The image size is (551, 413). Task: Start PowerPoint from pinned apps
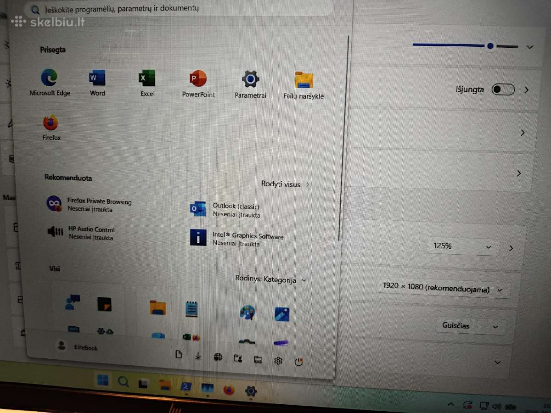tap(198, 84)
